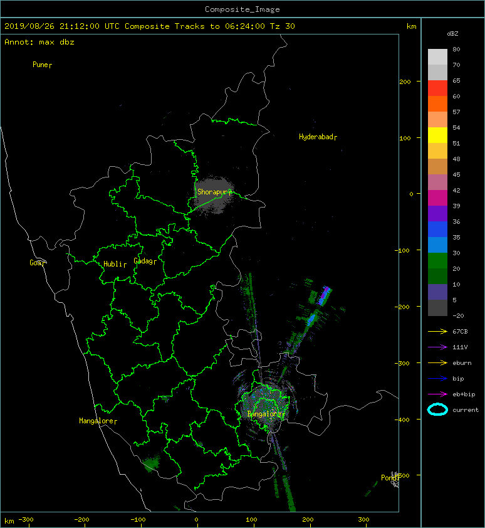This screenshot has width=485, height=528.
Task: Click the purple 111V arrow in the legend
Action: click(437, 347)
